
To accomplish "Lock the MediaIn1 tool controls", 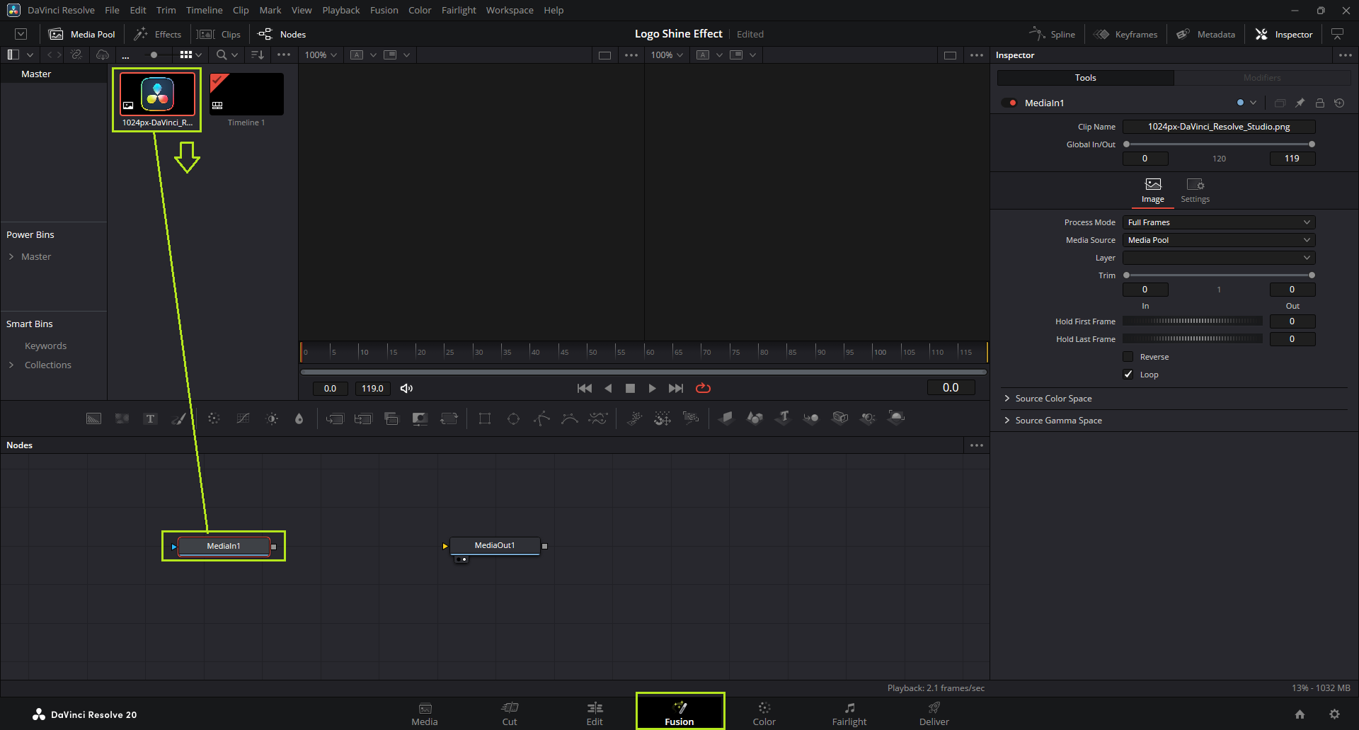I will (1319, 103).
